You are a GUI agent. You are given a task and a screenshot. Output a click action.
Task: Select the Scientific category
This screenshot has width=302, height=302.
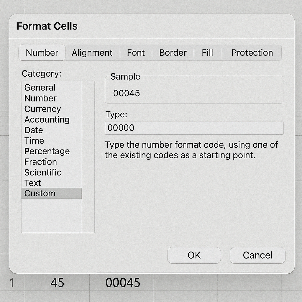coord(43,173)
